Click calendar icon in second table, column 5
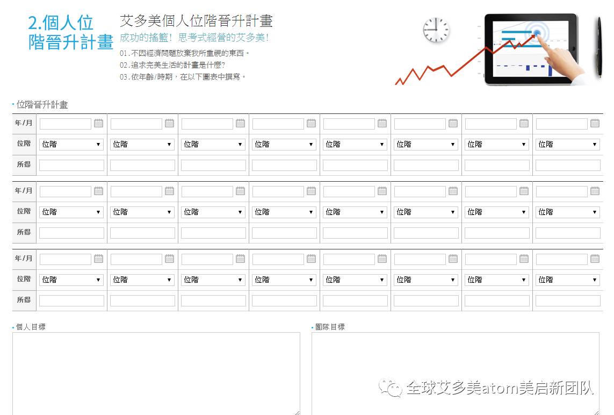 tap(382, 191)
